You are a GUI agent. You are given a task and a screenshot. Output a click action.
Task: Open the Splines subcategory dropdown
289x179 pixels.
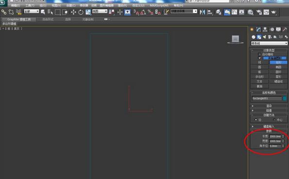click(x=269, y=43)
